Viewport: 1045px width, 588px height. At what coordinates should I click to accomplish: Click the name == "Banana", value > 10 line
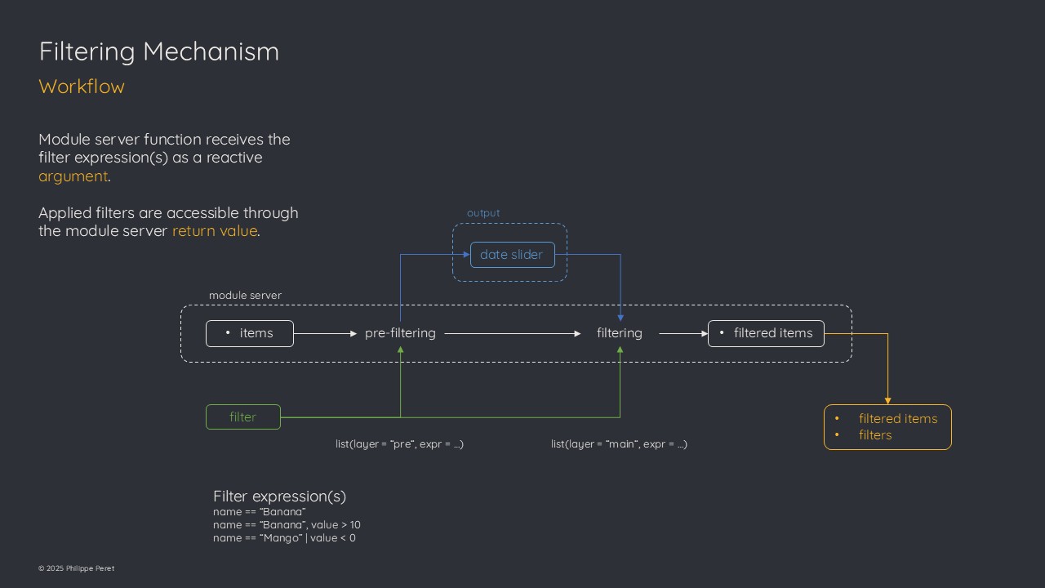tap(287, 525)
